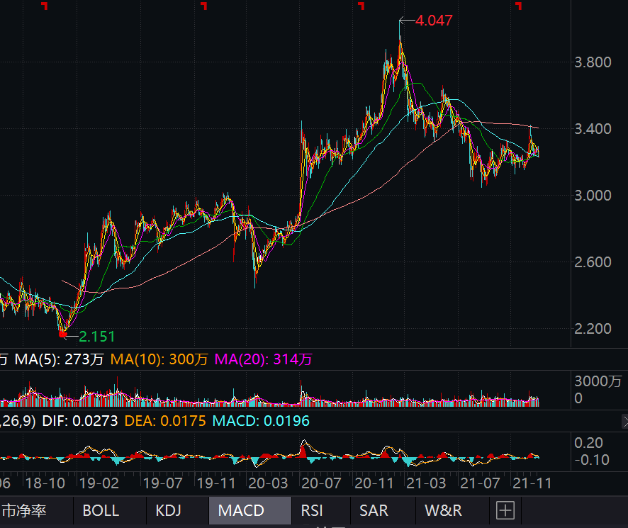Click the red low-point marker near 2.151
628x528 pixels.
coord(62,332)
